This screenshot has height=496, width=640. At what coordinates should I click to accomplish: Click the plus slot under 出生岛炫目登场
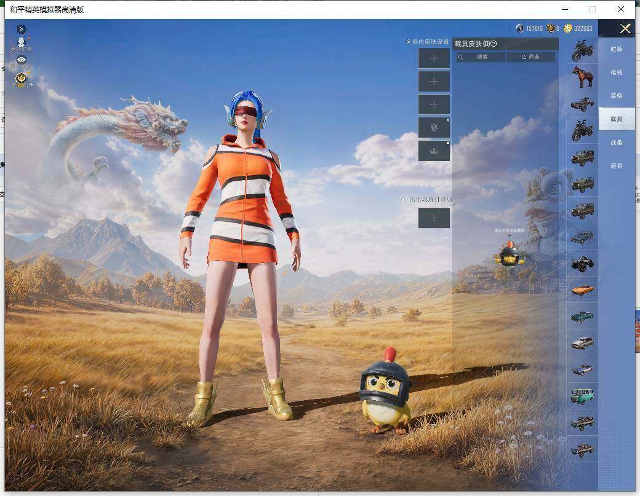click(434, 218)
